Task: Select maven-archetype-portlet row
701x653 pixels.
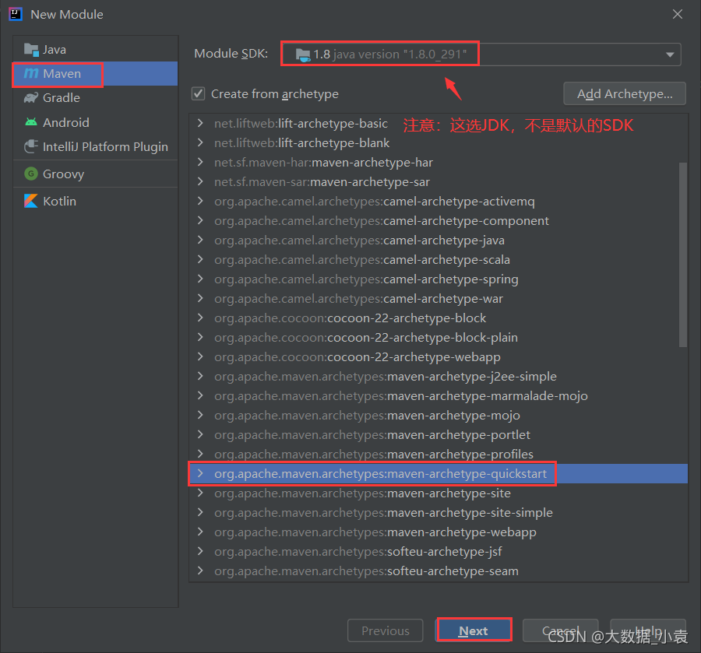Action: click(x=438, y=434)
